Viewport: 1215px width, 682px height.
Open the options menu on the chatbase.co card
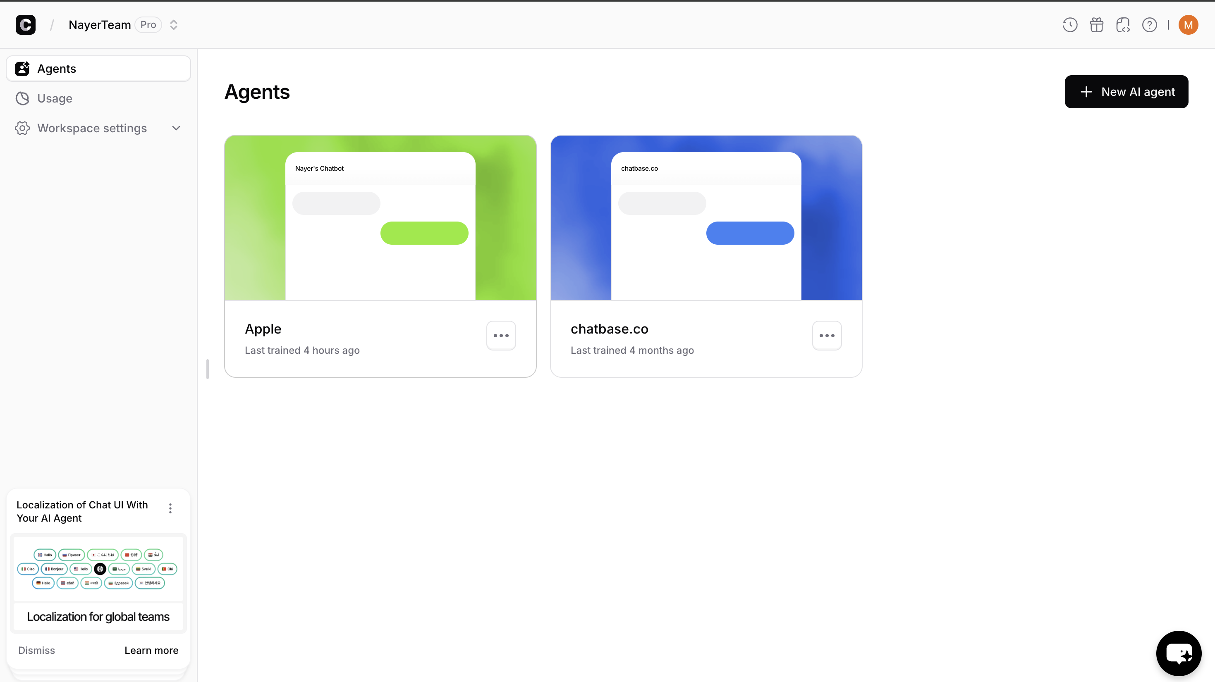pos(827,335)
